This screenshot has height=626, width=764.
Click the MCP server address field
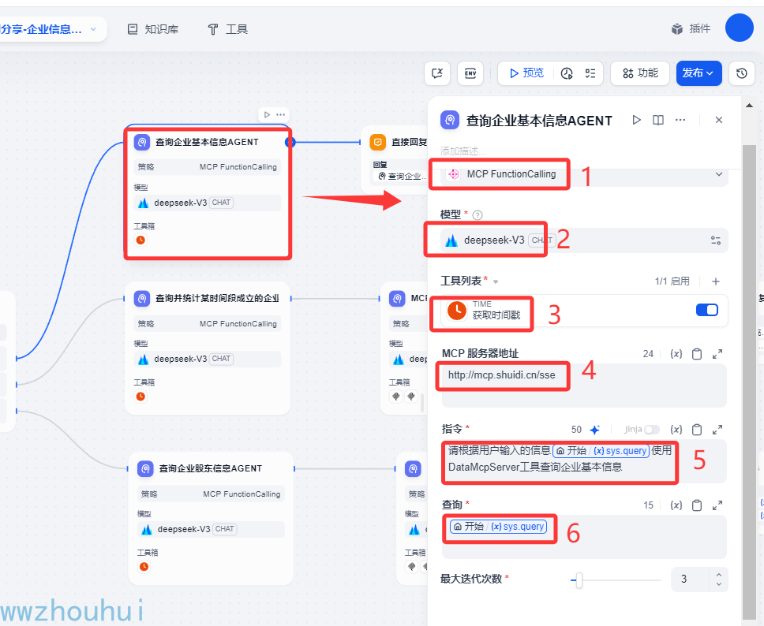(x=584, y=386)
